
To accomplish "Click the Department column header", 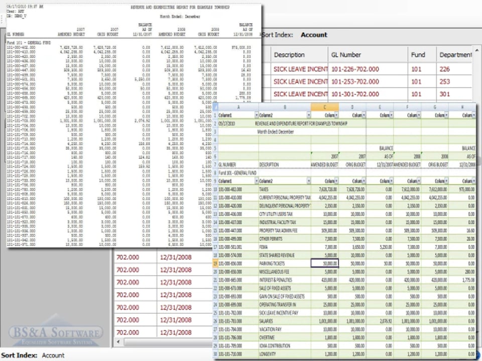I will [x=454, y=55].
